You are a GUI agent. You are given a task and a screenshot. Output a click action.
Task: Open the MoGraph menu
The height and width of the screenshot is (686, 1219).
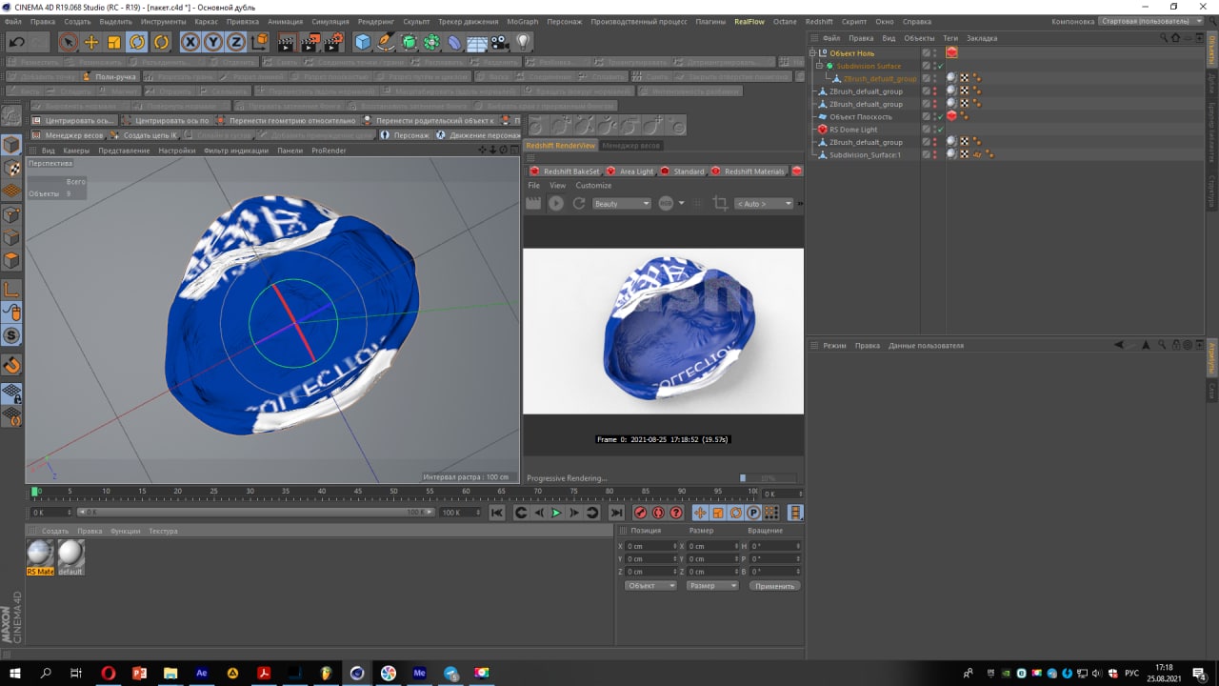[x=522, y=21]
